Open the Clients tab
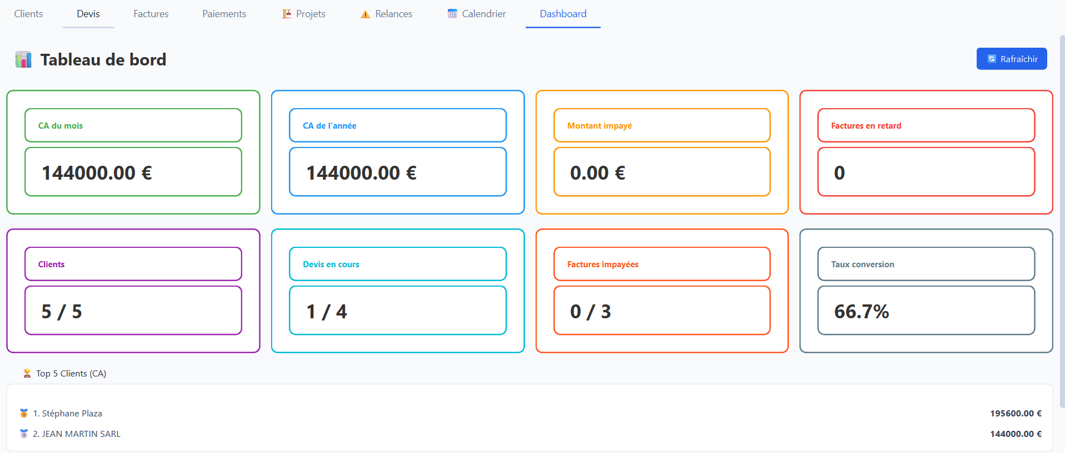Image resolution: width=1065 pixels, height=453 pixels. [x=28, y=14]
